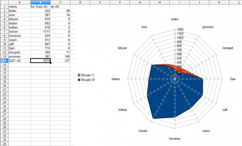Select column C header

coord(60,2)
